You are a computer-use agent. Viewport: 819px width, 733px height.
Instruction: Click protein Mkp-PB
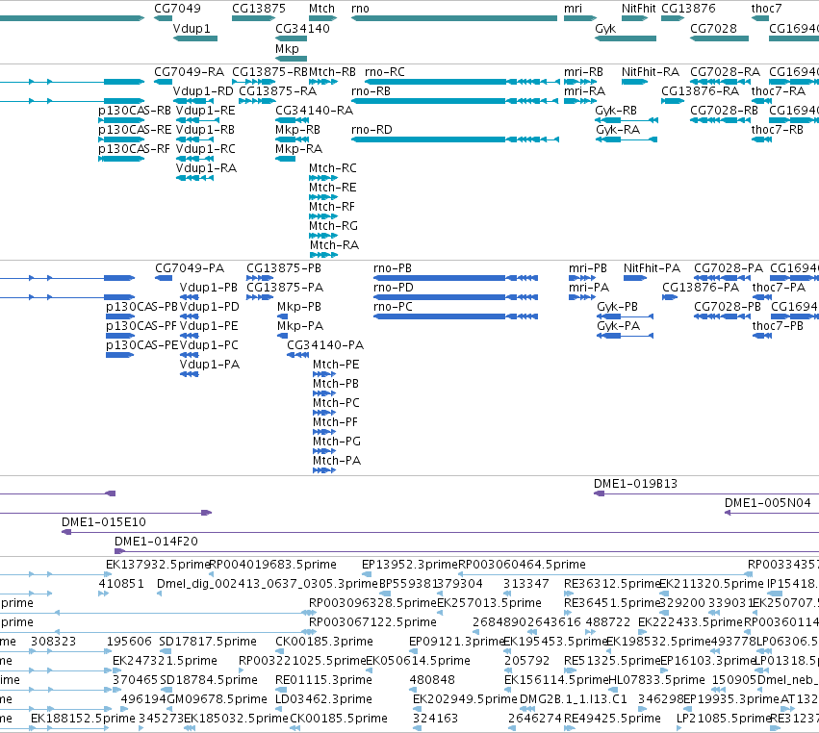[x=299, y=307]
